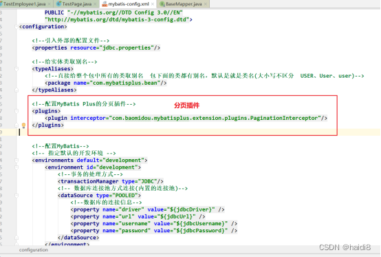Viewport: 381px width, 257px height.
Task: Click the package name com.mybatisplus.bean line
Action: (106, 83)
